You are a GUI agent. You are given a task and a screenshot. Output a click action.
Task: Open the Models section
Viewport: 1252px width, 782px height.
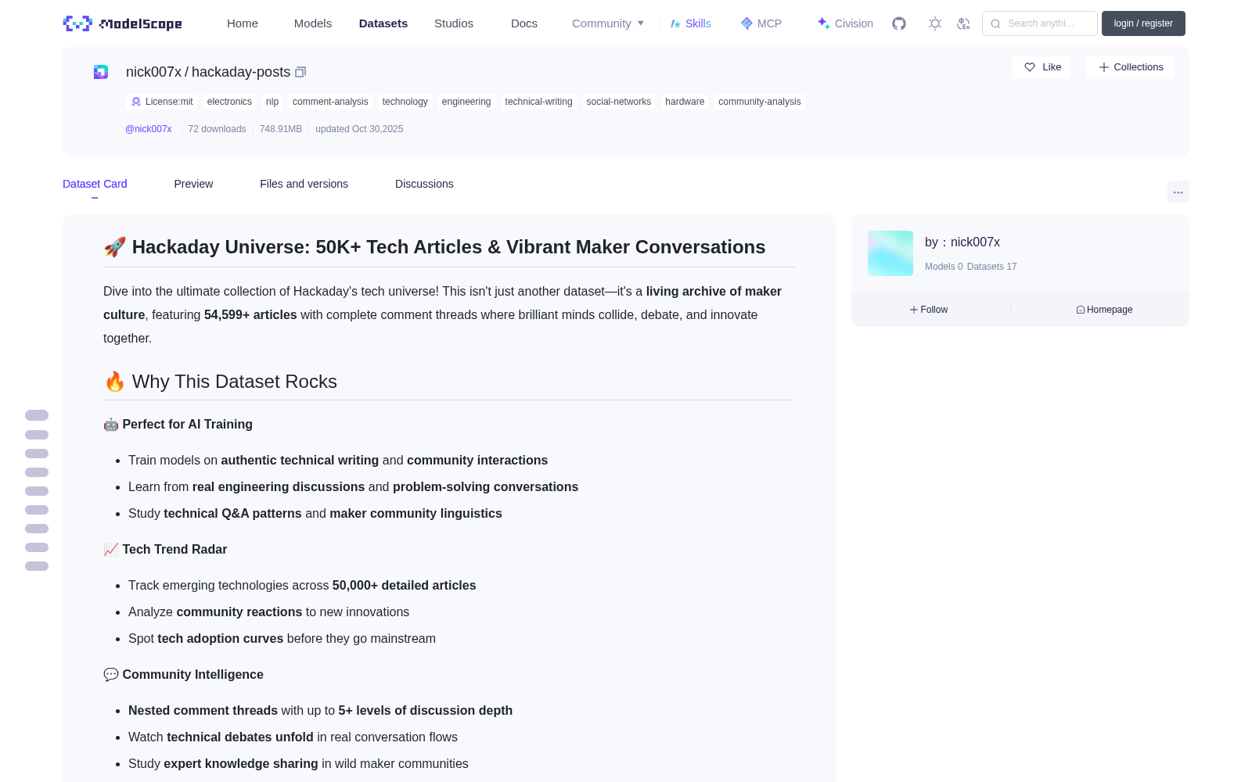point(313,23)
